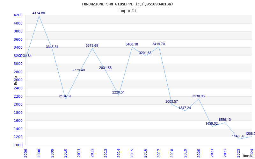The height and width of the screenshot is (159, 255).
Task: Select the 2003.57 data label
Action: click(172, 101)
